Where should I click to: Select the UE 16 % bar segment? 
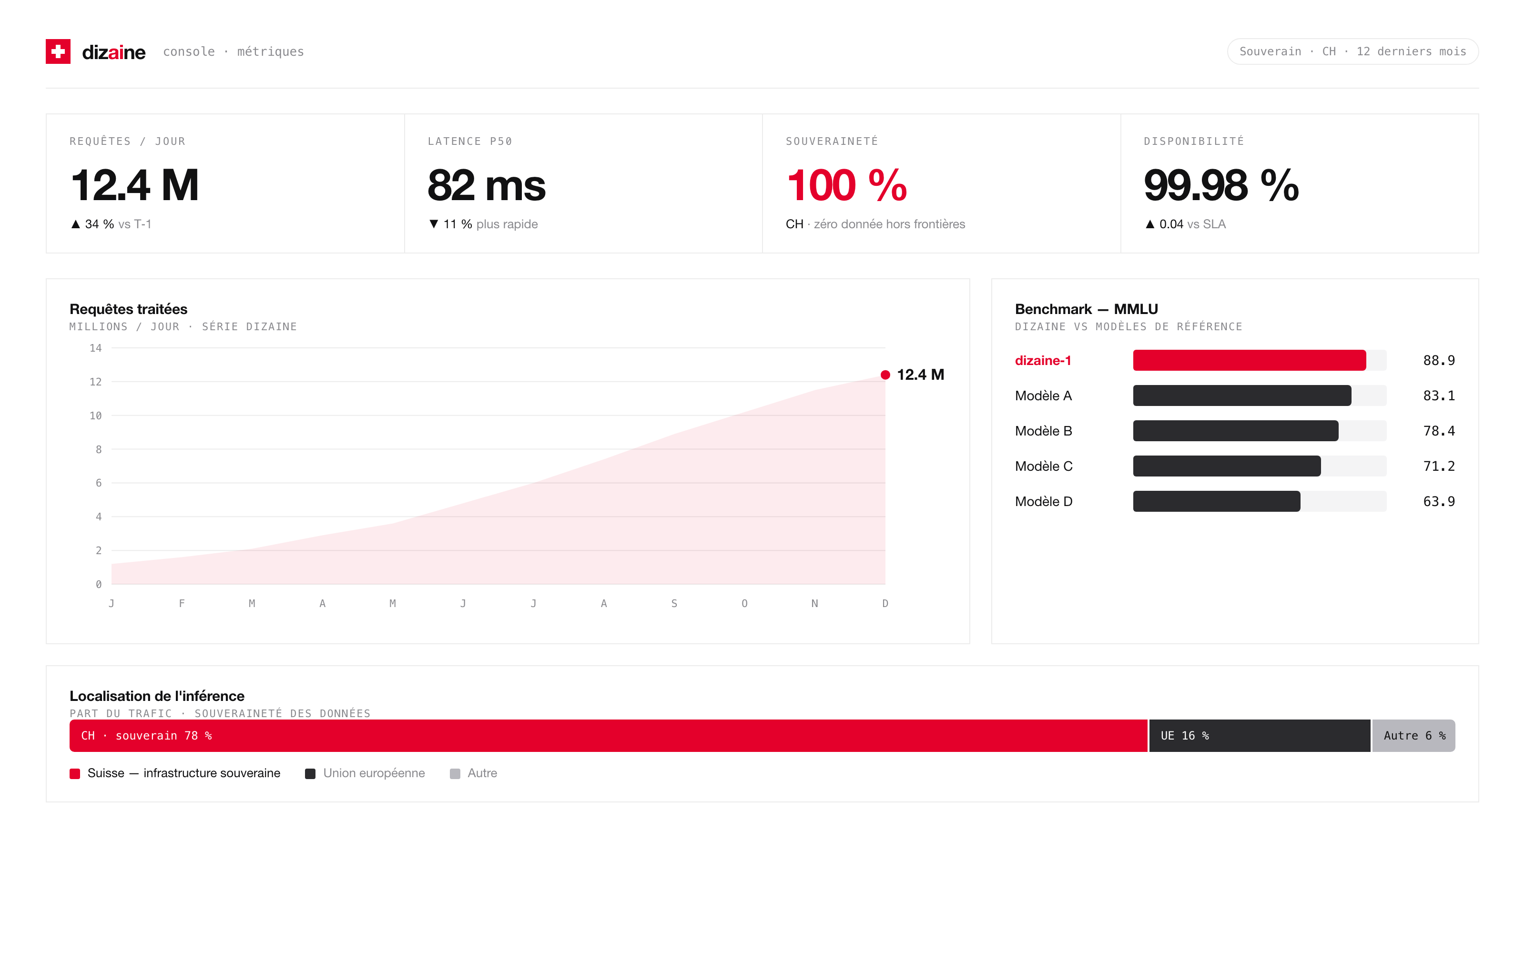(1260, 736)
